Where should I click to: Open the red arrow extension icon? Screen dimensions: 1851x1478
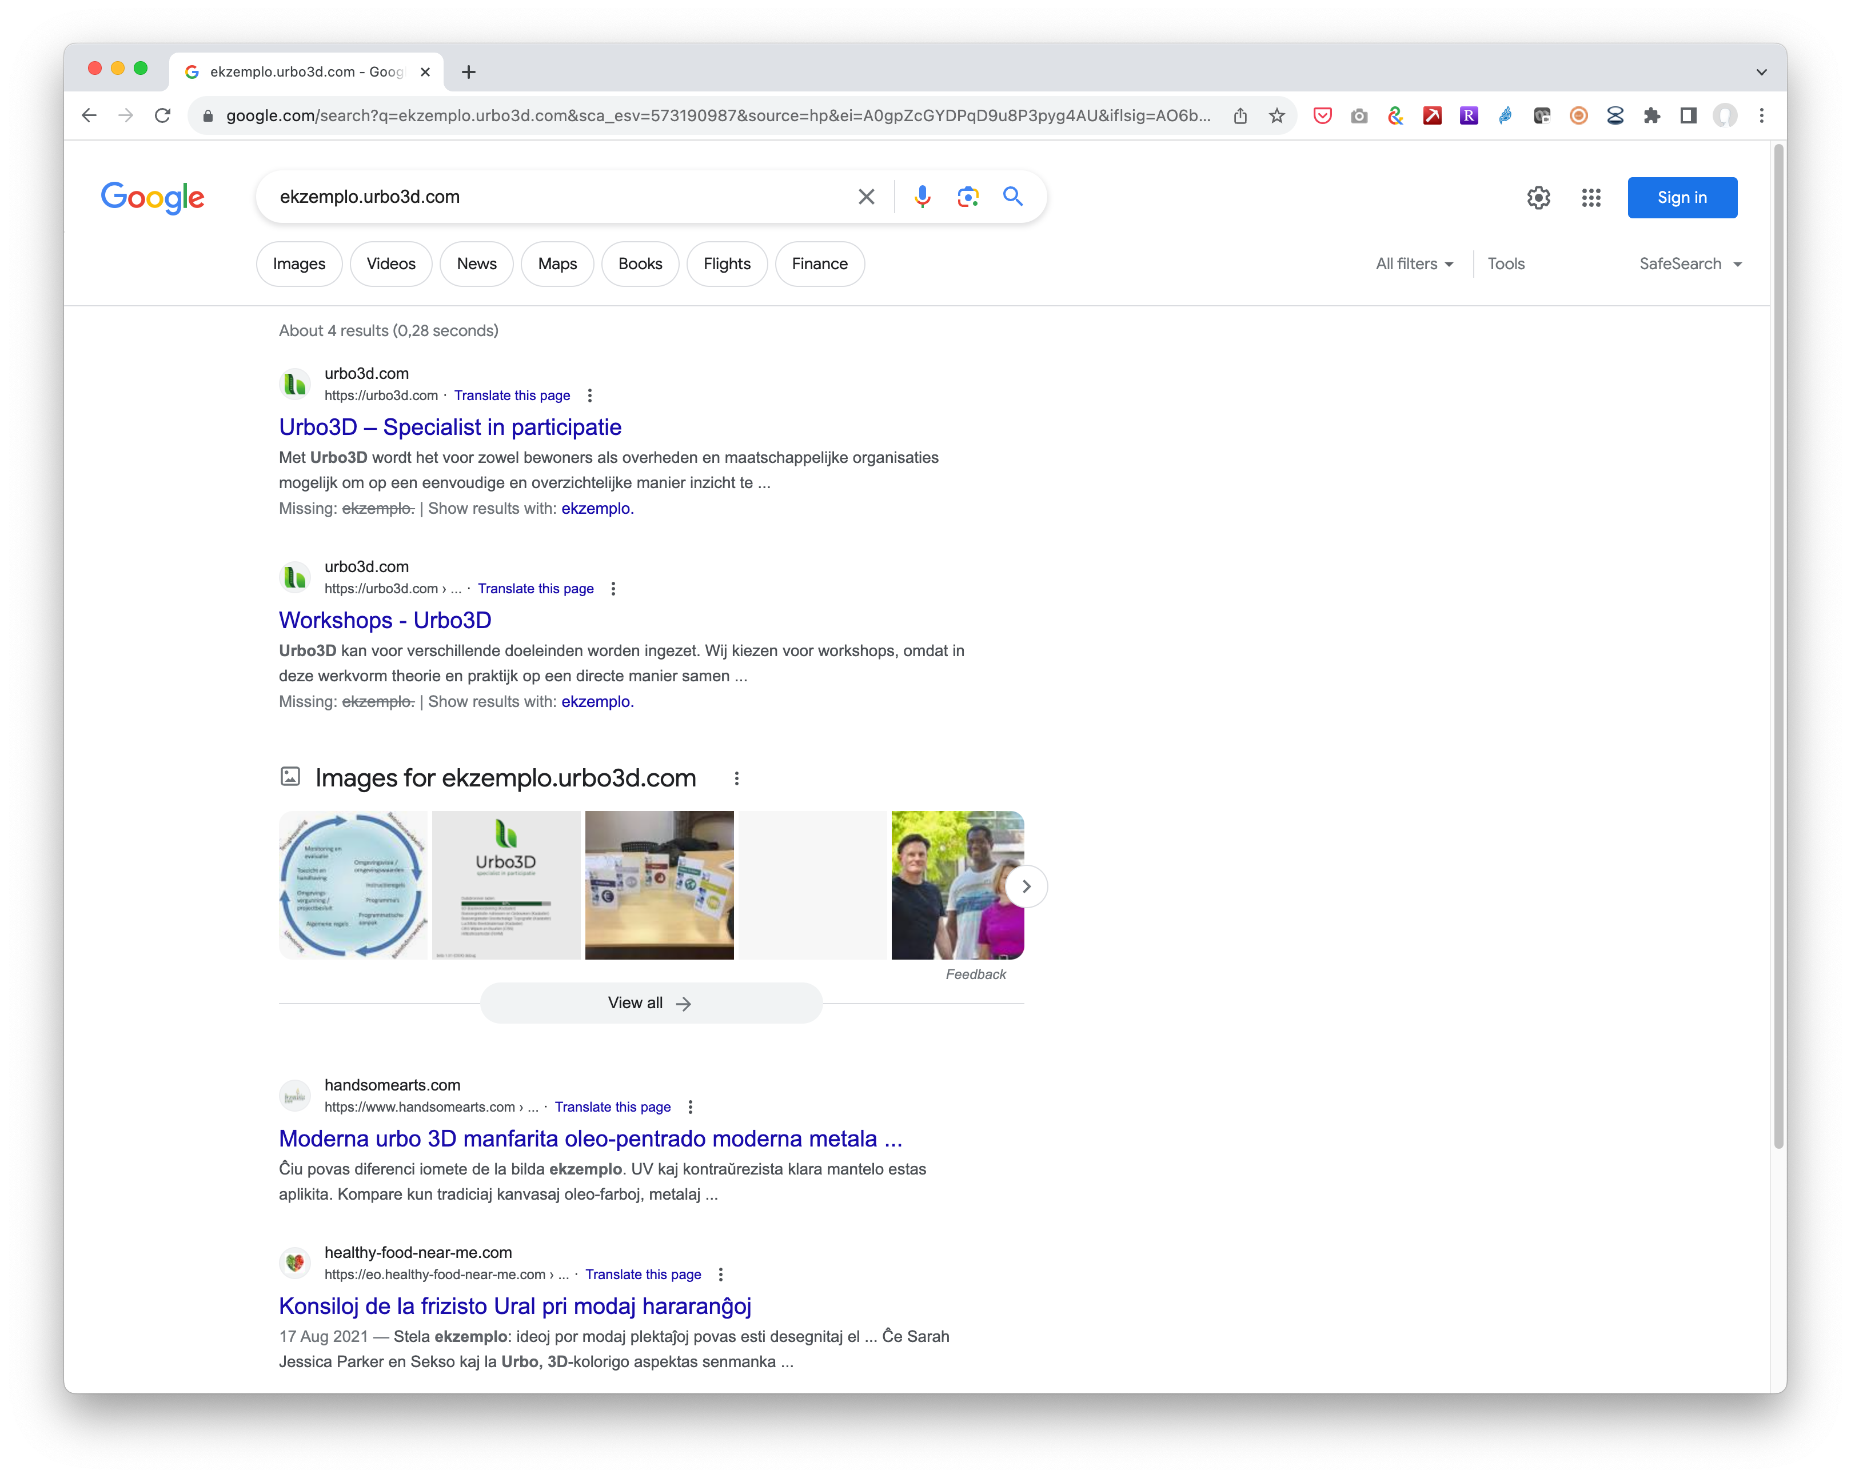click(x=1432, y=115)
